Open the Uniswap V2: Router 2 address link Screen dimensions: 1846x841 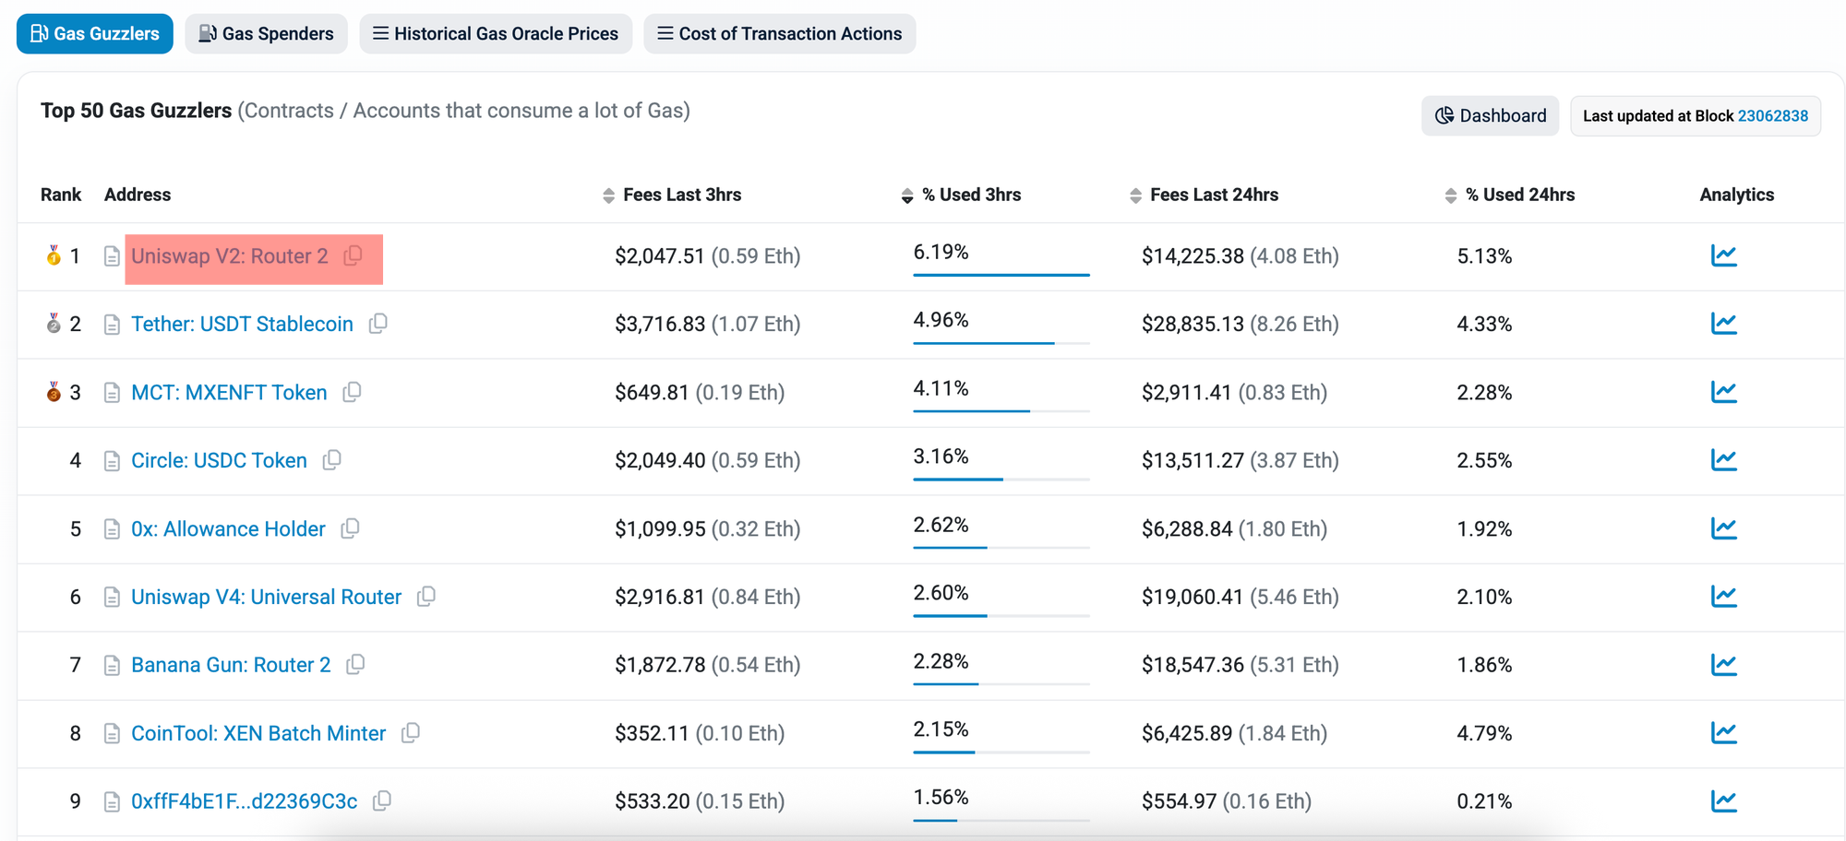click(230, 256)
